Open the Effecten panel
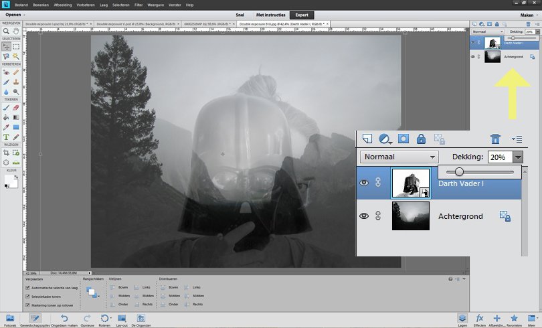The width and height of the screenshot is (542, 328). (x=479, y=320)
